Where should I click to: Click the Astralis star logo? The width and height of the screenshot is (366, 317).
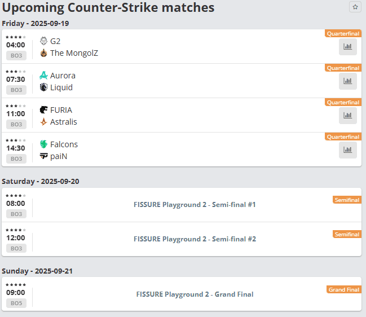[x=43, y=122]
